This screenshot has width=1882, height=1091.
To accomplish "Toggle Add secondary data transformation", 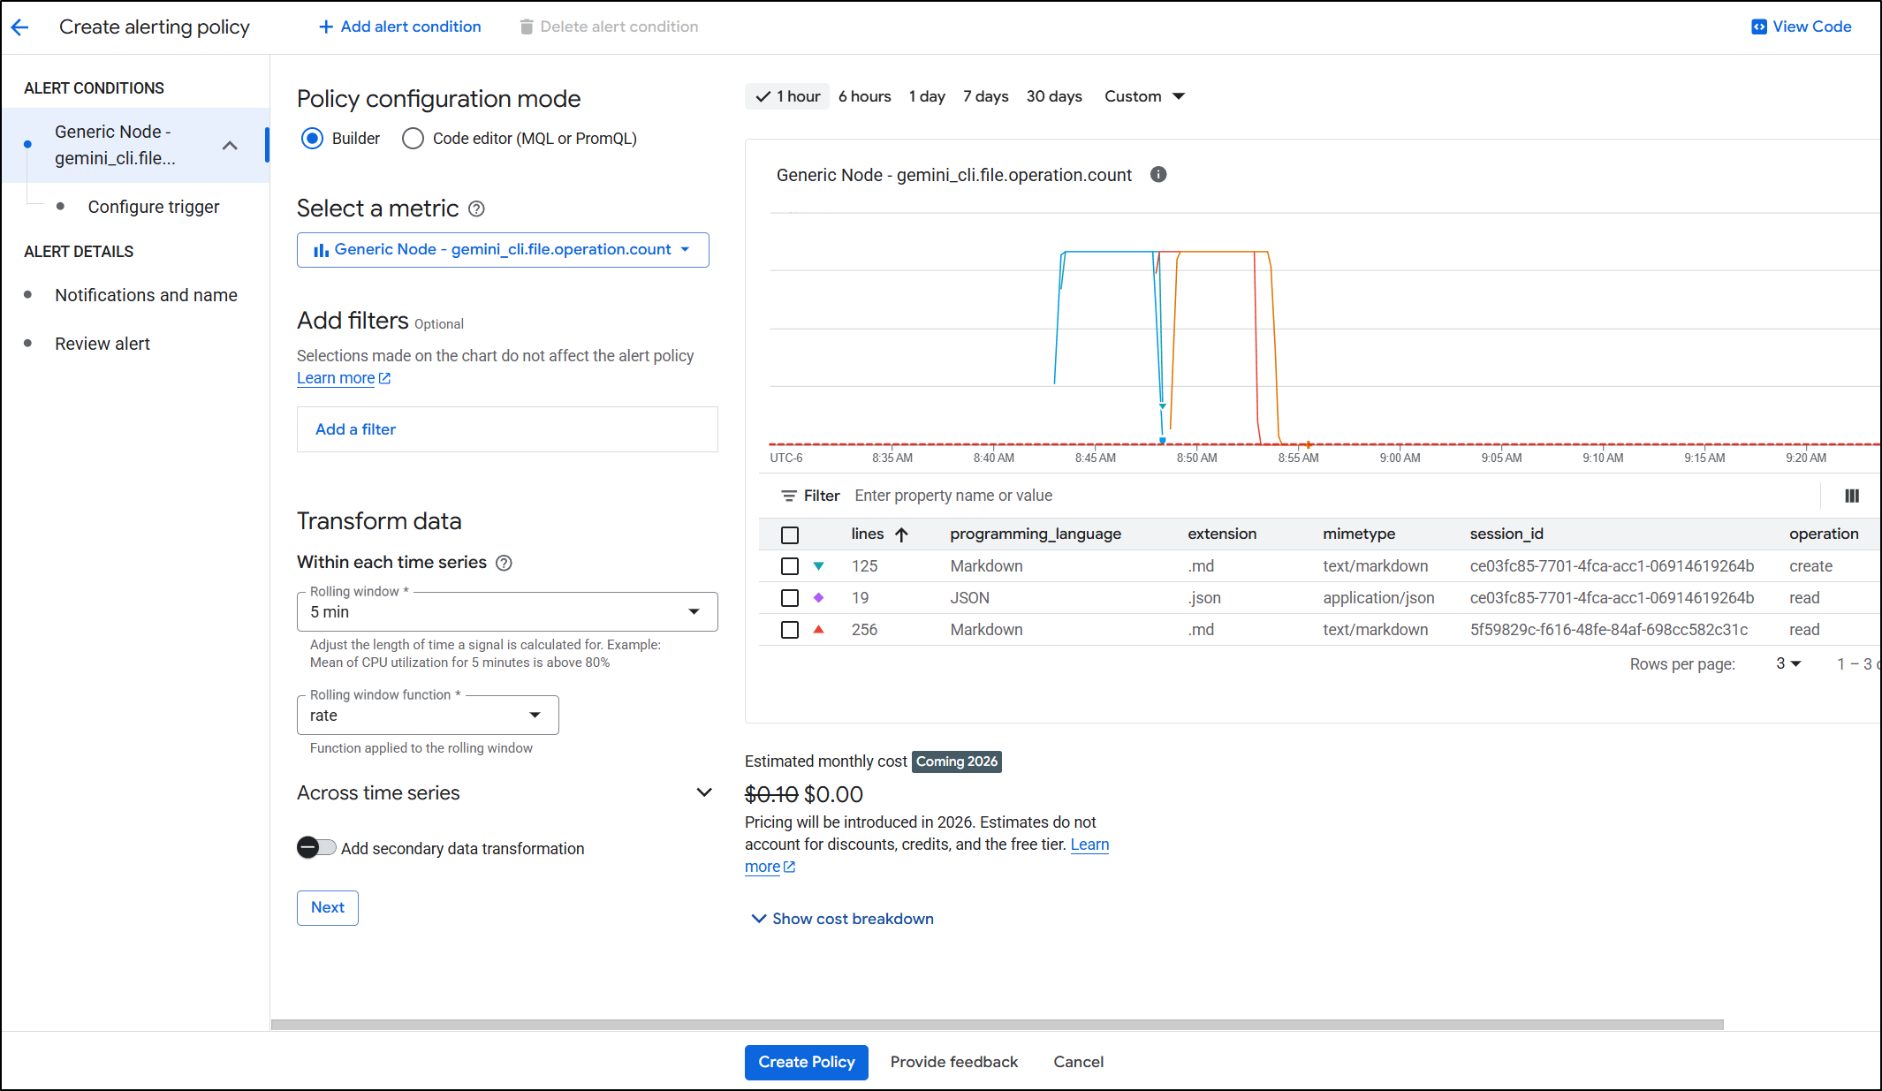I will coord(316,848).
